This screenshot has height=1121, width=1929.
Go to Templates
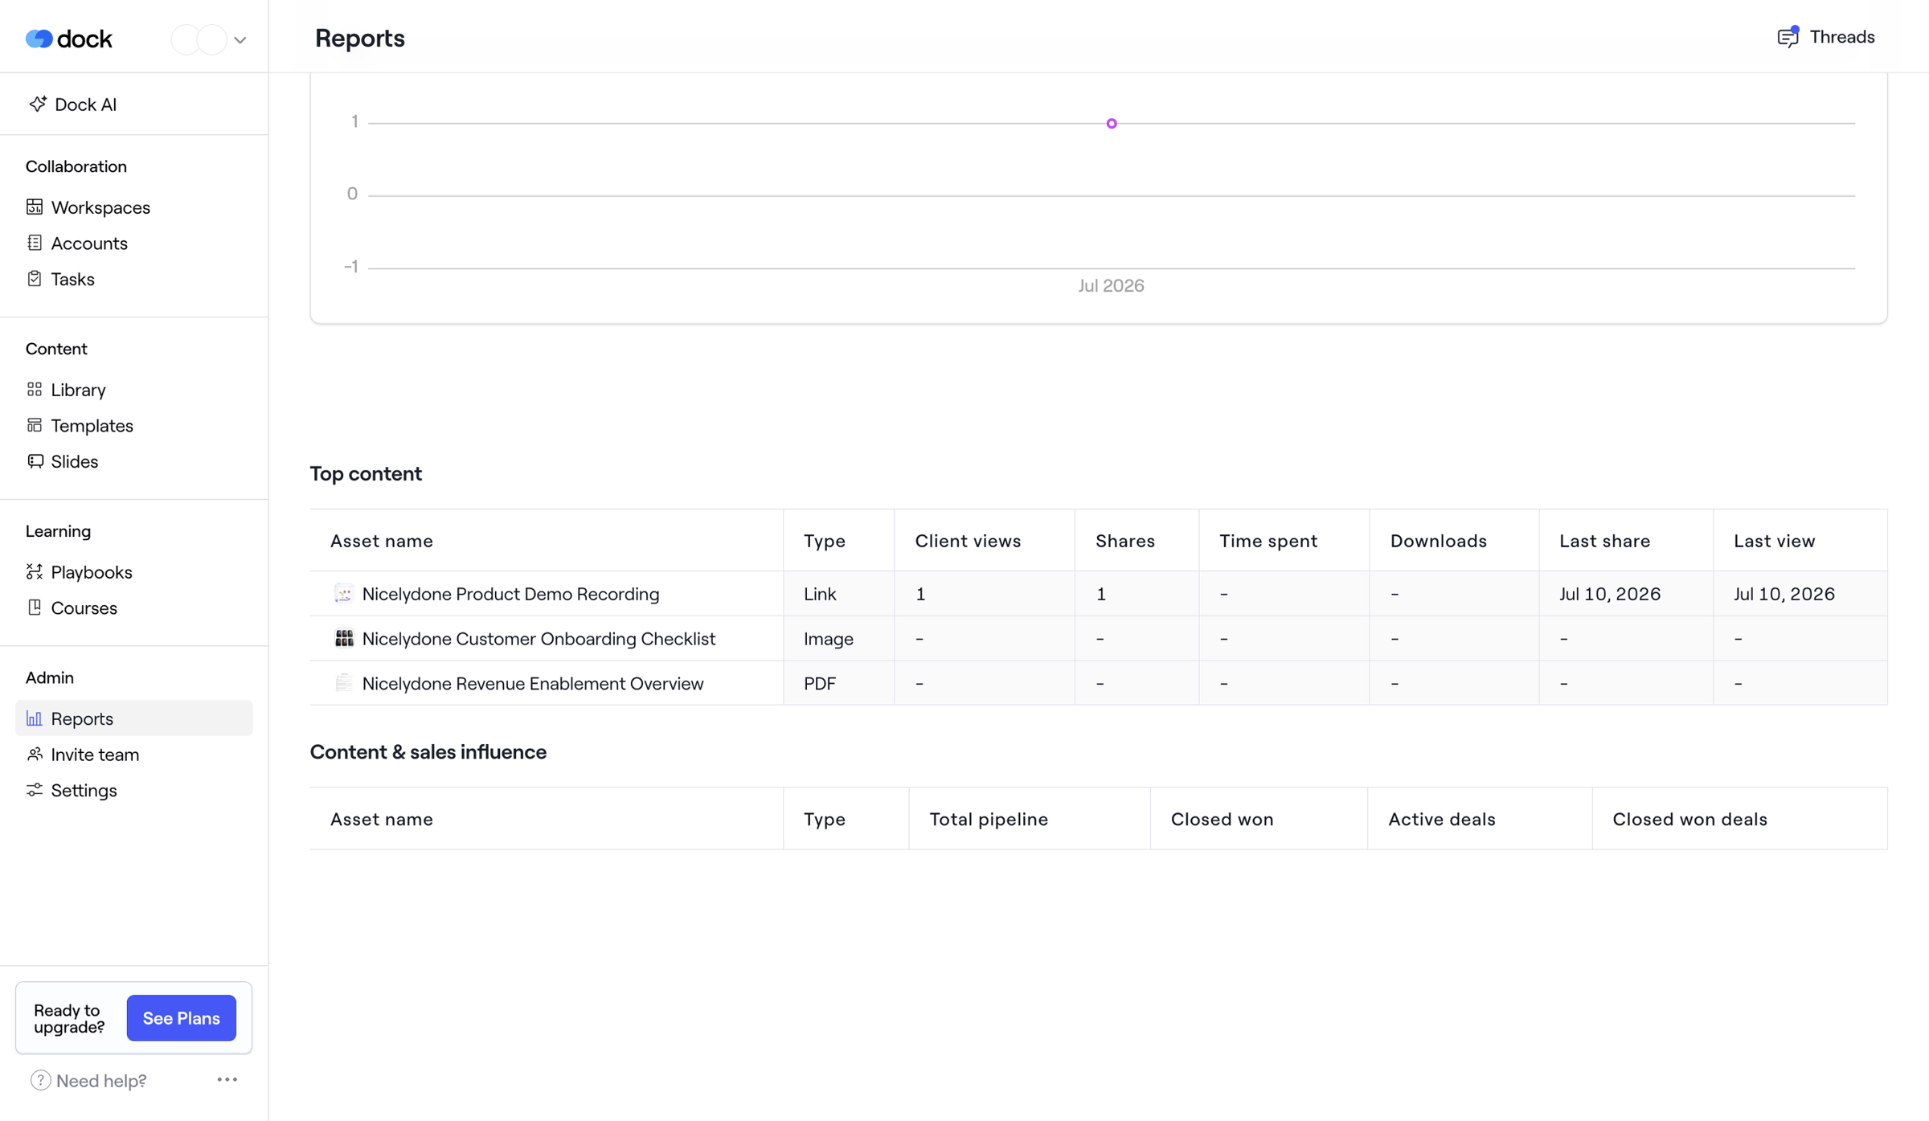(92, 425)
